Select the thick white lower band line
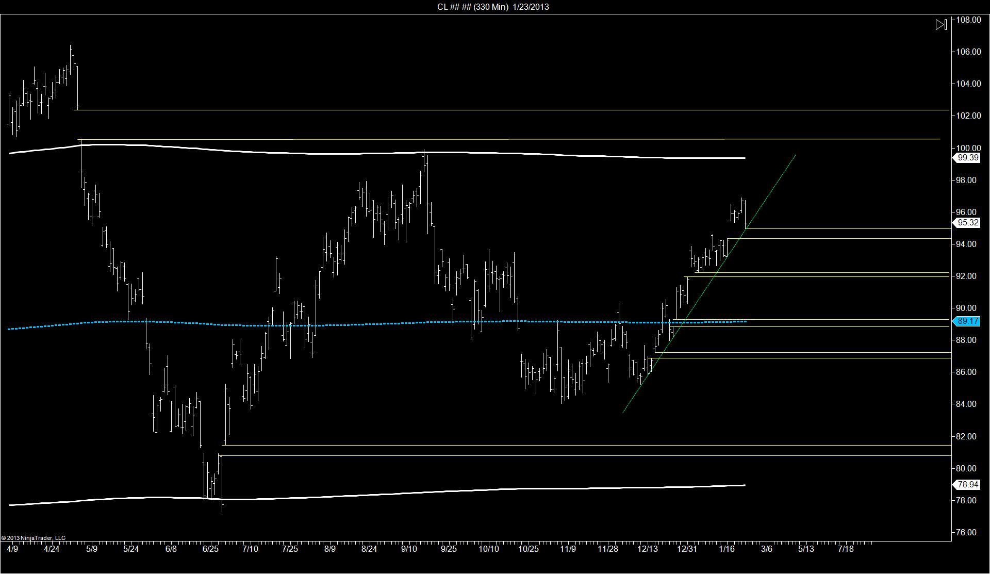This screenshot has height=574, width=990. [x=377, y=495]
